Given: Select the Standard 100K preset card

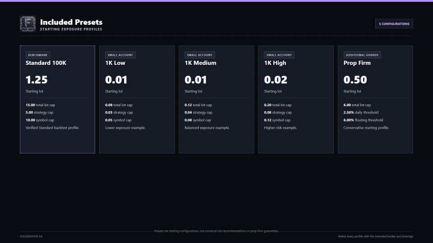Looking at the screenshot, I should [57, 99].
